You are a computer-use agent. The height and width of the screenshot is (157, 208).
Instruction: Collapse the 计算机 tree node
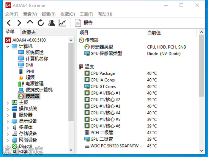[x=8, y=46]
